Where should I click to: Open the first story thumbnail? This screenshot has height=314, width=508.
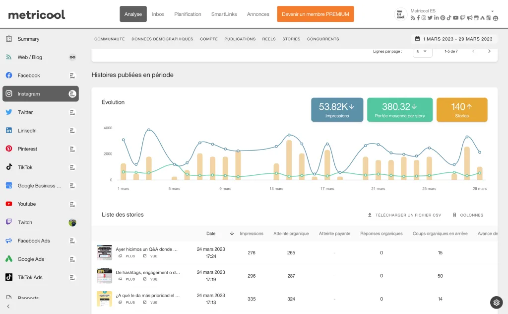(x=104, y=252)
